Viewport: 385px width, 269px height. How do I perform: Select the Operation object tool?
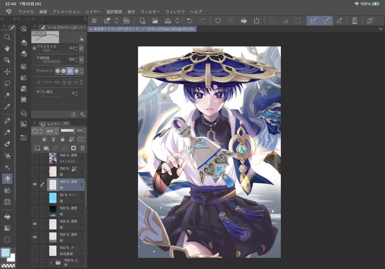click(x=7, y=60)
